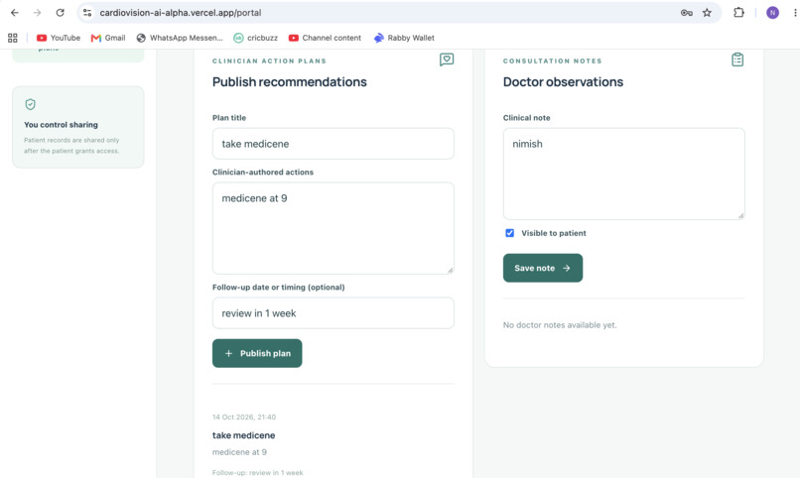Viewport: 800px width, 478px height.
Task: Click the Save note button
Action: (x=543, y=268)
